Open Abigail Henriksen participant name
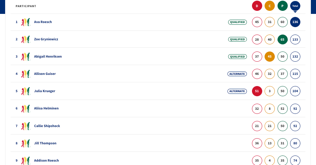316x165 pixels. [x=48, y=57]
